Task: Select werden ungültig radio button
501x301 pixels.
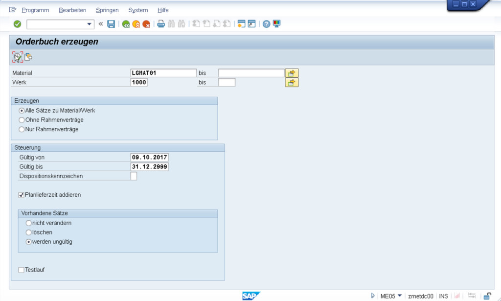Action: 29,242
